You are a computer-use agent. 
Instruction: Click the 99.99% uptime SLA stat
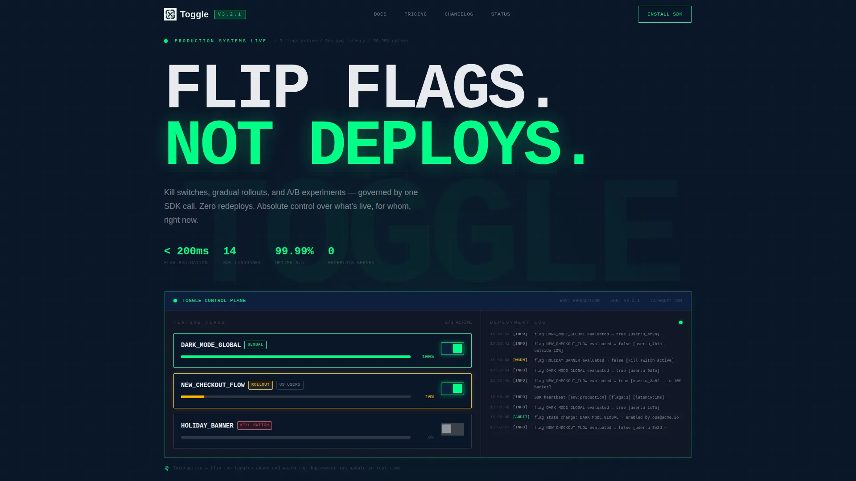pos(294,256)
